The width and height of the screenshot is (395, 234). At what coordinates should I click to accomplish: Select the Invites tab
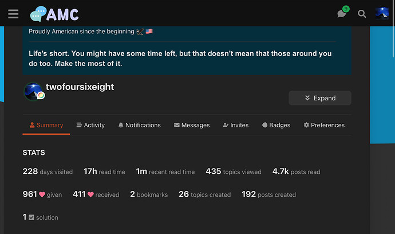(235, 125)
